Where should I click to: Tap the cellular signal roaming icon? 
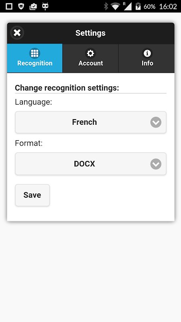pyautogui.click(x=127, y=6)
